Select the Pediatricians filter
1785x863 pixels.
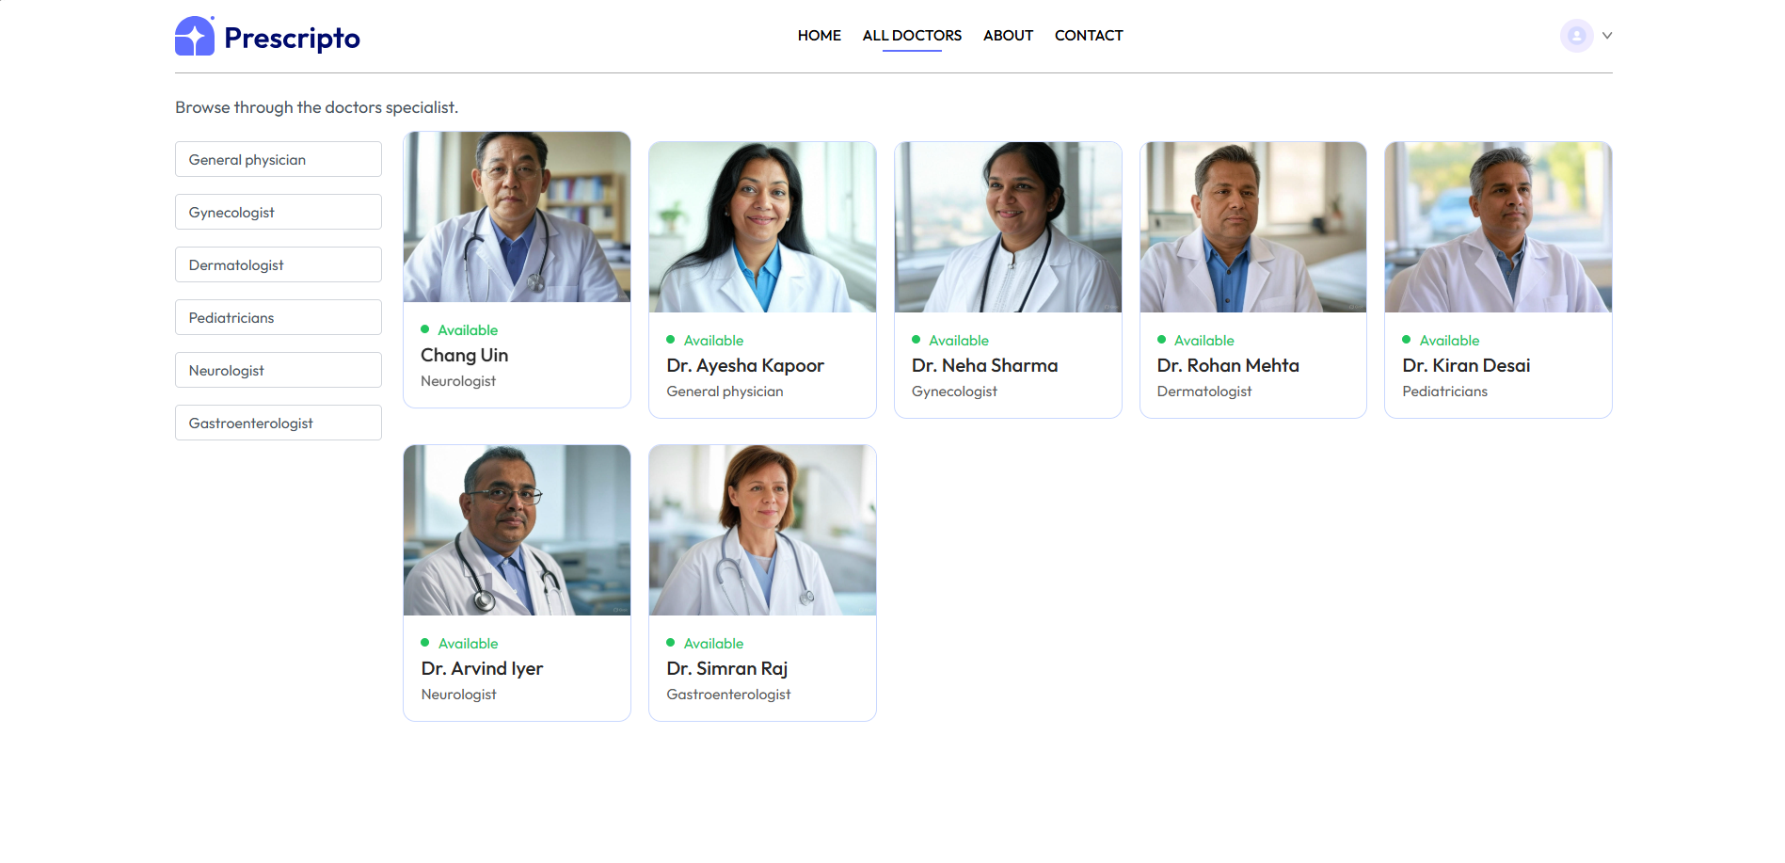(x=279, y=317)
